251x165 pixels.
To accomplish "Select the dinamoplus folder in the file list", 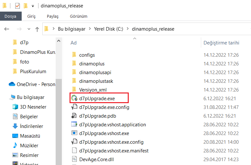I will click(92, 64).
